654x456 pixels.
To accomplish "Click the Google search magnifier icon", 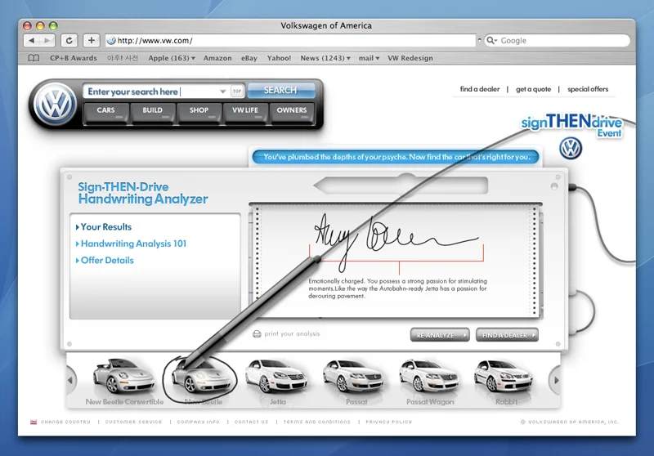I will [491, 40].
